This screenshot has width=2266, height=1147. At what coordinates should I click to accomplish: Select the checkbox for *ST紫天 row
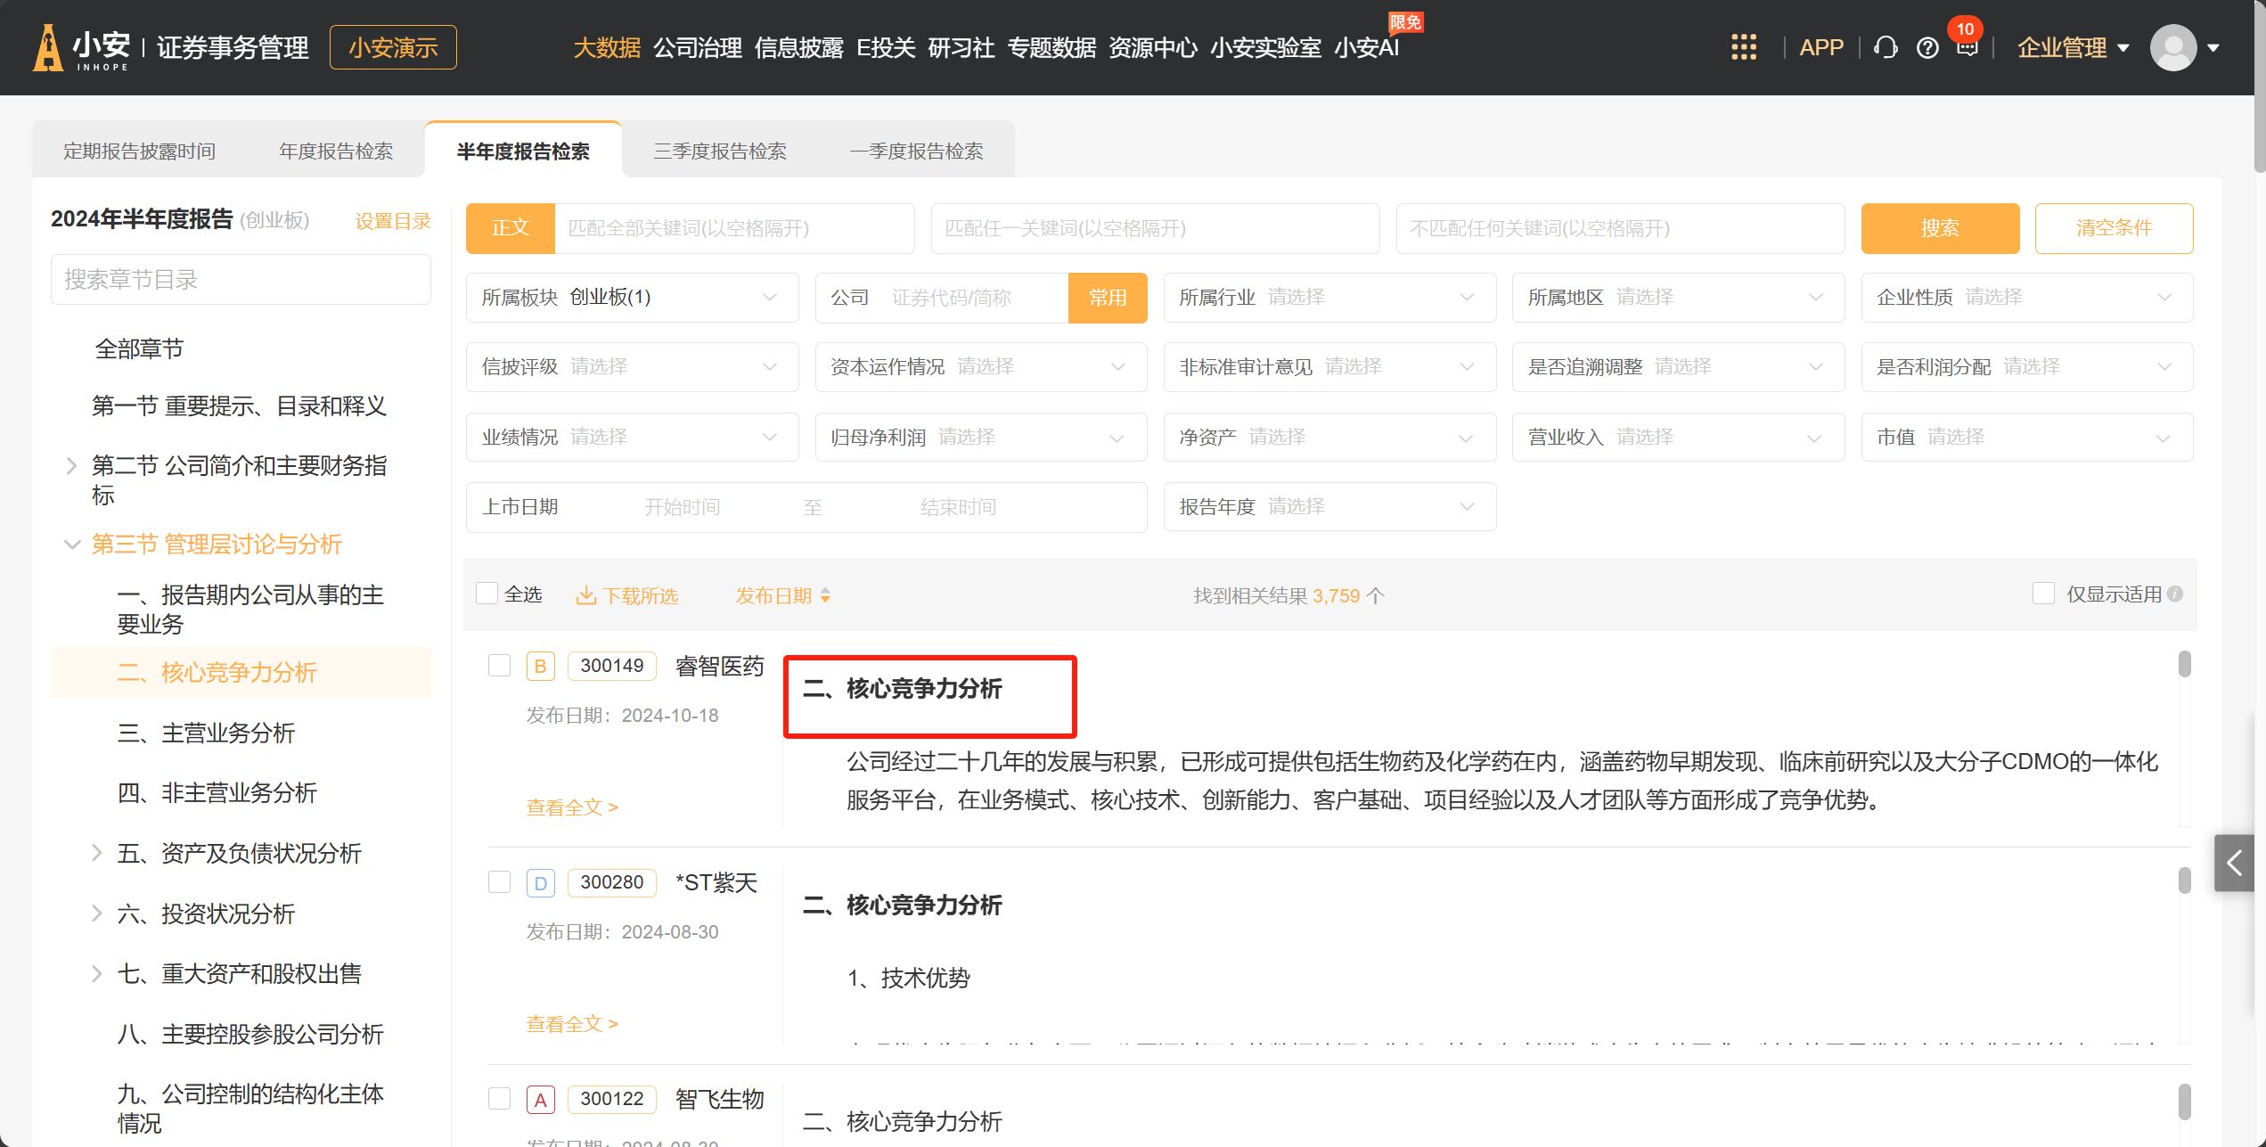499,881
